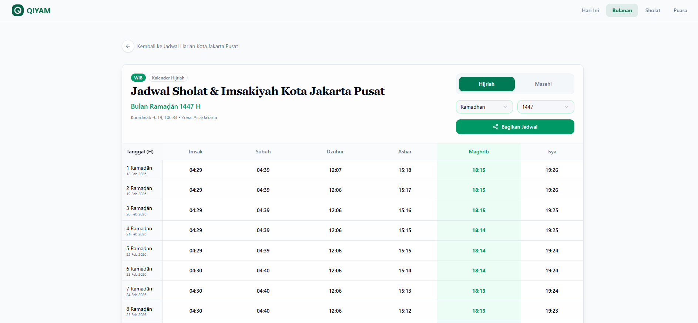Open the Sholat navigation item

click(652, 10)
